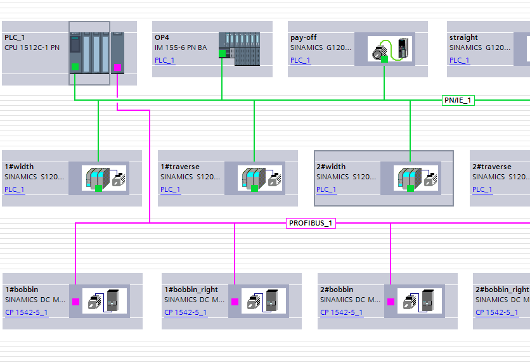530x363 pixels.
Task: Click the 1#width SINAMICS S120 drive icon
Action: (x=105, y=178)
